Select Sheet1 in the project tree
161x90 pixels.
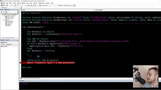10,17
